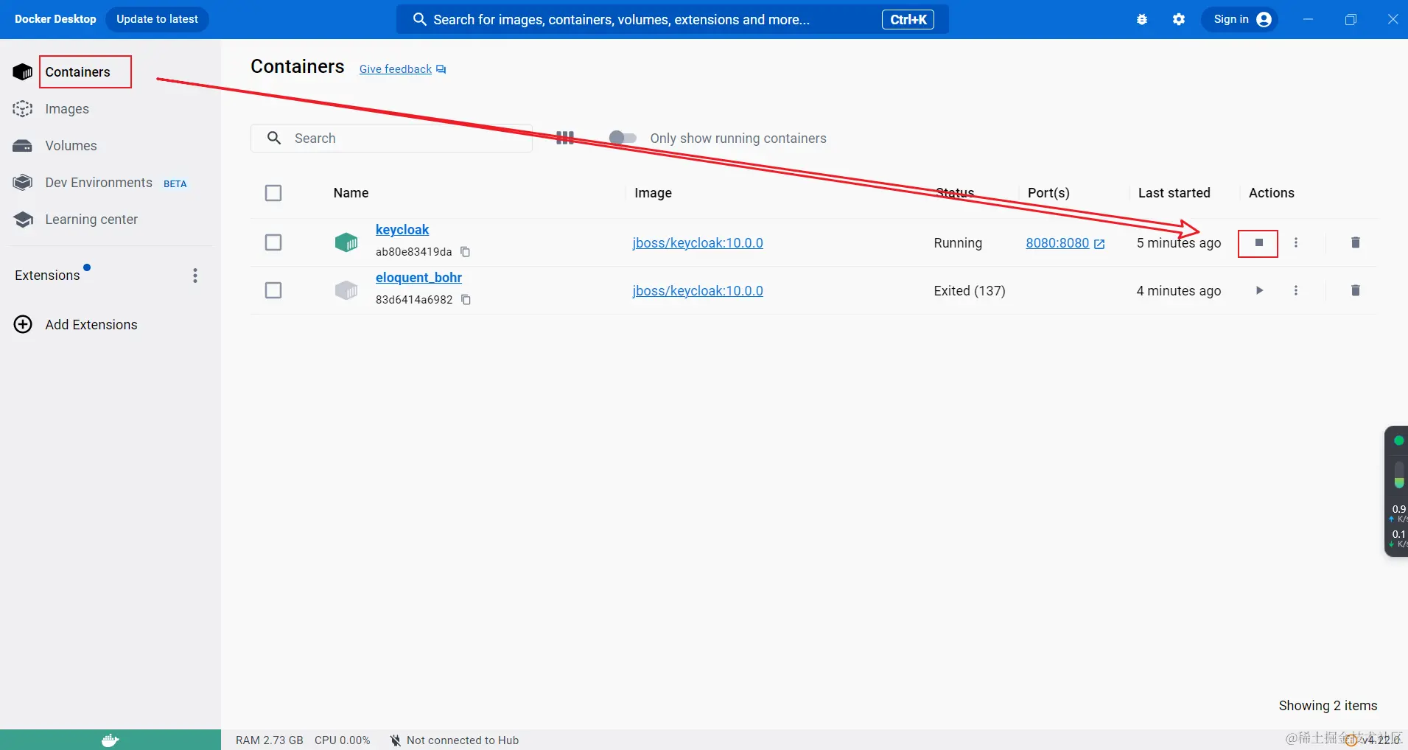Click the Docker Desktop title
1408x750 pixels.
tap(55, 19)
